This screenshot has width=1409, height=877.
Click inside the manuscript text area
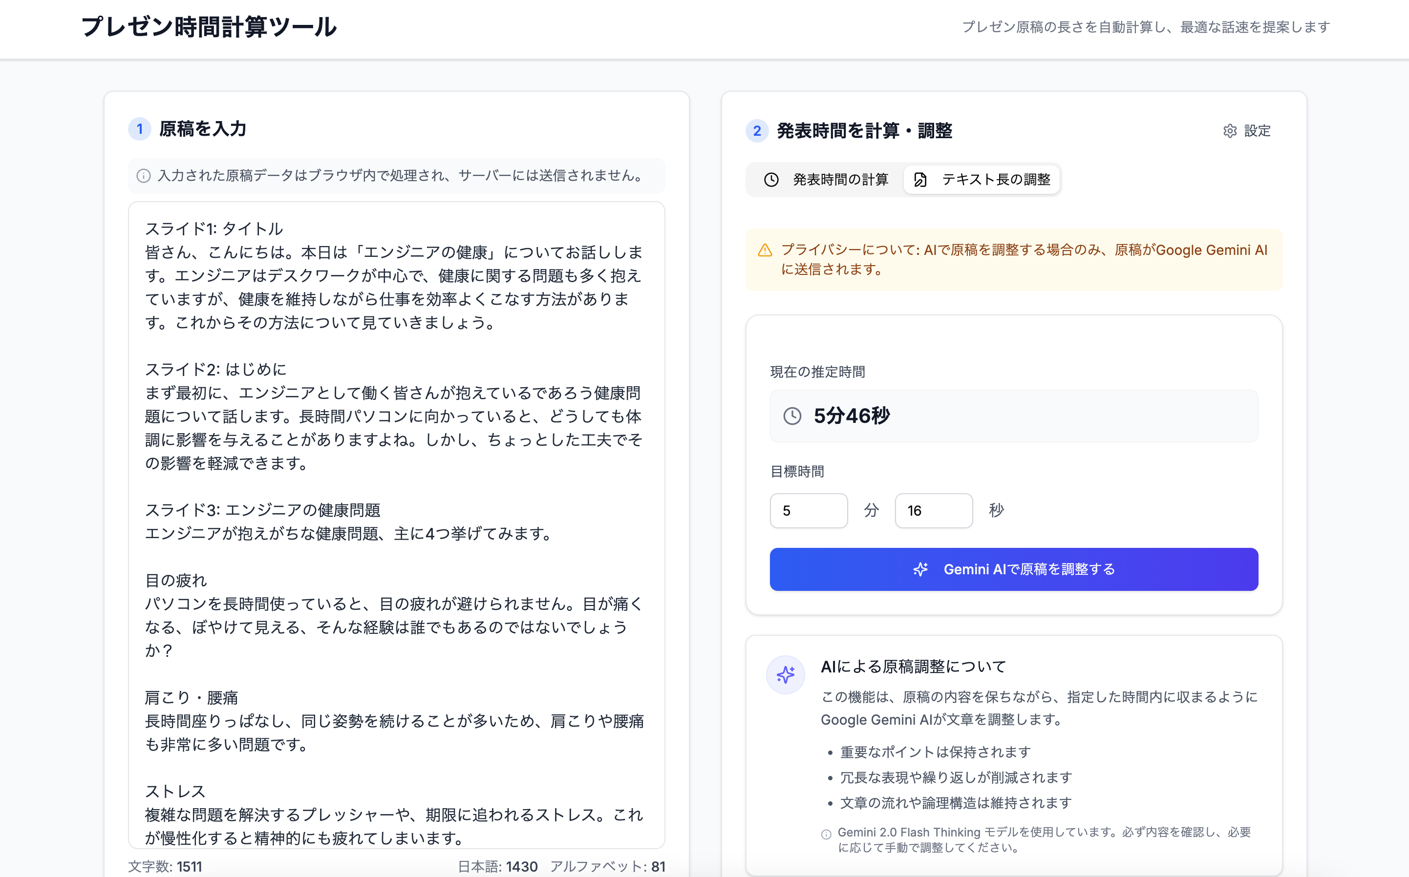click(x=396, y=522)
